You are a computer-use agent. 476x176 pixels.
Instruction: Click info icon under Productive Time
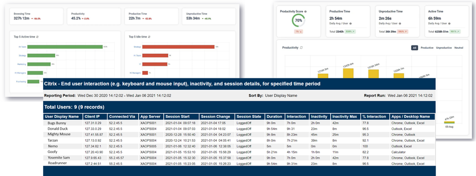point(351,23)
